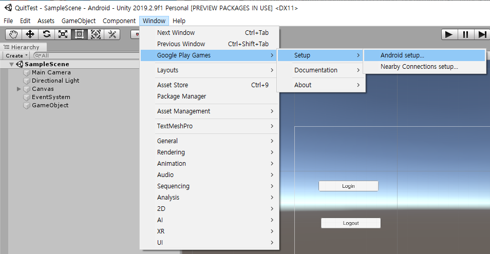Open the Help menu
The width and height of the screenshot is (490, 254).
179,21
